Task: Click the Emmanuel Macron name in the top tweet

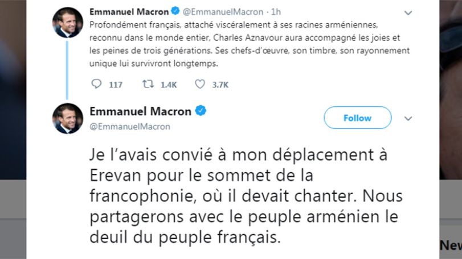Action: click(x=129, y=12)
